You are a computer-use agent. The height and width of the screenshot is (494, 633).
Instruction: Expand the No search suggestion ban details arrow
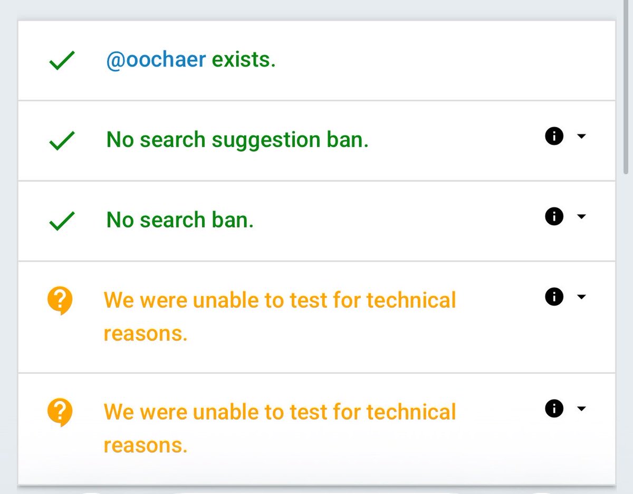[581, 137]
